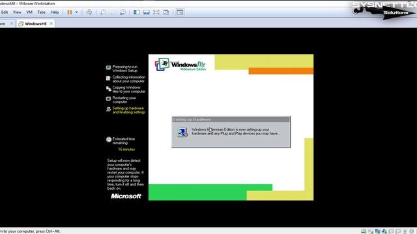
Task: Open the snapshot manager icon
Action: (x=122, y=12)
